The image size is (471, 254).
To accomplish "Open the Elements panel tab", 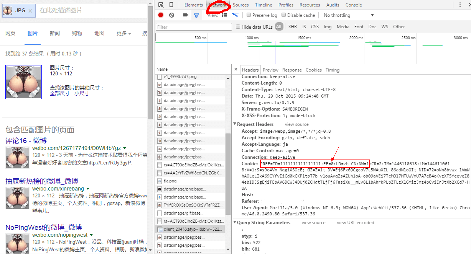I will click(x=193, y=5).
